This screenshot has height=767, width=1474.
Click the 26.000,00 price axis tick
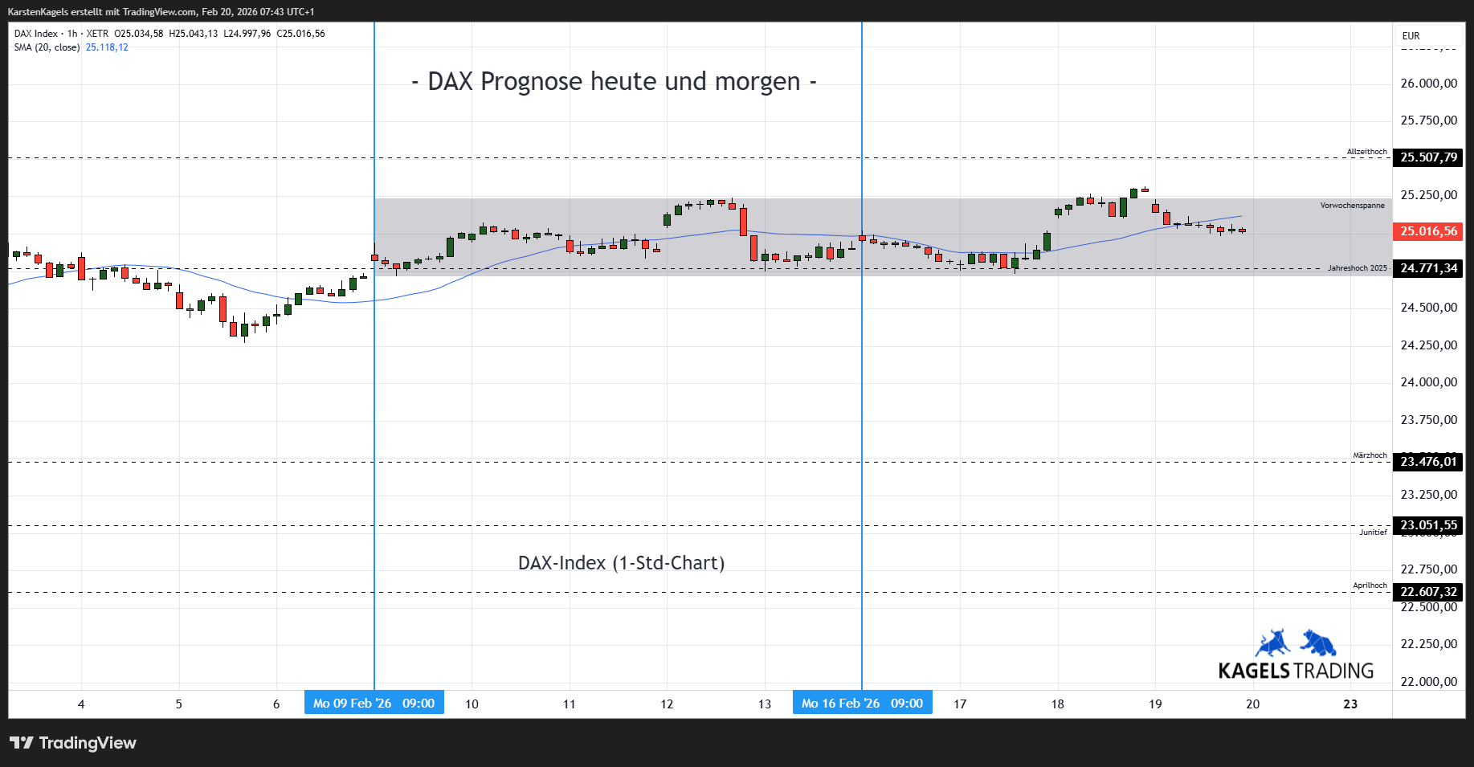(1428, 84)
